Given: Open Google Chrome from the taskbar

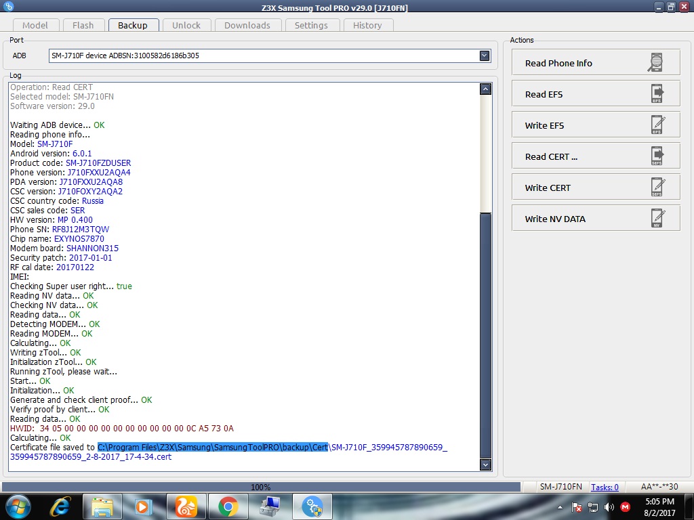Looking at the screenshot, I should 228,506.
